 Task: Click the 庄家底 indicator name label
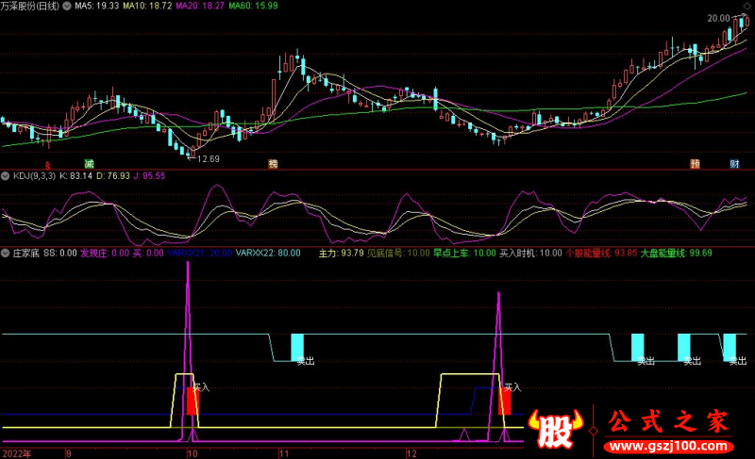25,254
